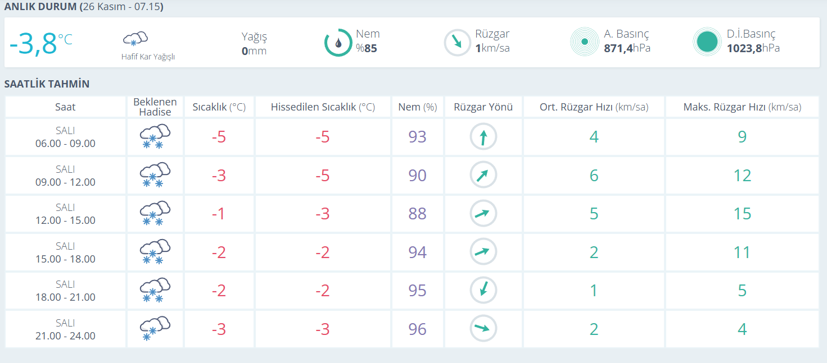Click the A. Basınç pressure circle icon
Image resolution: width=827 pixels, height=363 pixels.
[x=584, y=42]
